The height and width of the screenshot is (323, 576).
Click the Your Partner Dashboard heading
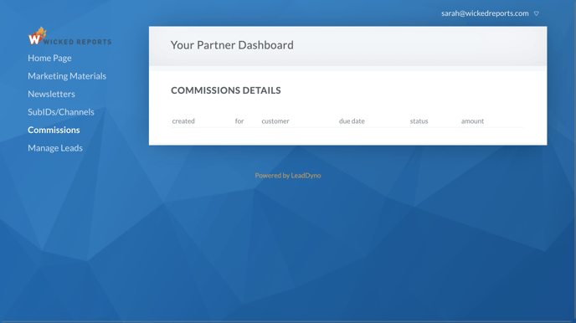click(x=232, y=45)
